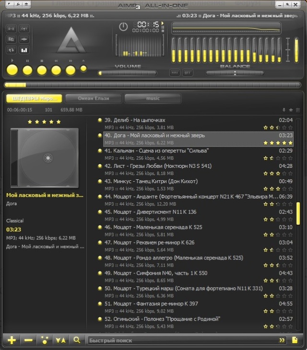Viewport: 307px width, 350px height.
Task: Toggle A-B repeat section button
Action: 11,29
